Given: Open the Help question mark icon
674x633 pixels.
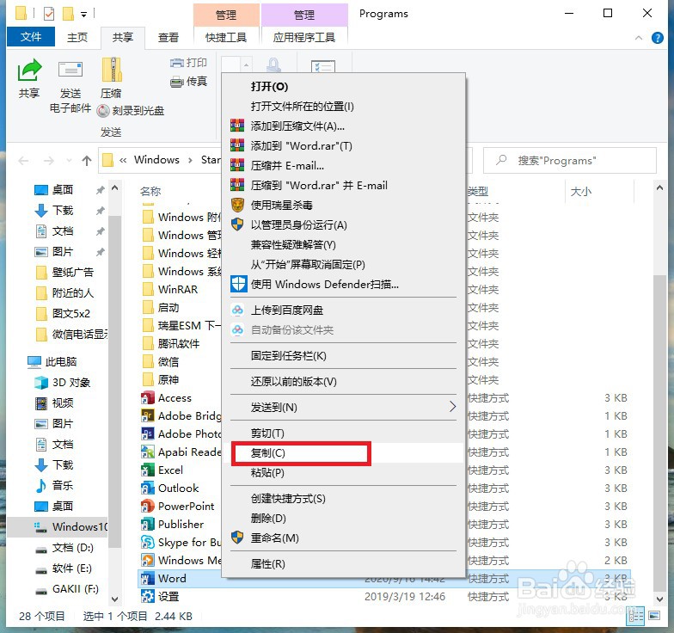Looking at the screenshot, I should pyautogui.click(x=657, y=38).
